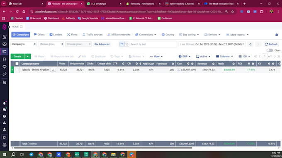
Task: Switch to the Offers tab
Action: coord(39,35)
